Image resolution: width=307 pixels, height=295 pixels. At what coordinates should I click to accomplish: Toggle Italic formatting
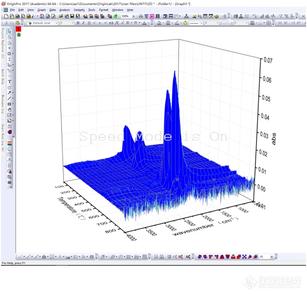pyautogui.click(x=84, y=23)
